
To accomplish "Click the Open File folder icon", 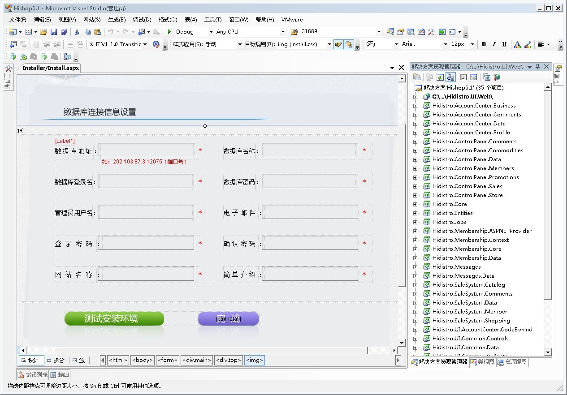I will pos(43,32).
